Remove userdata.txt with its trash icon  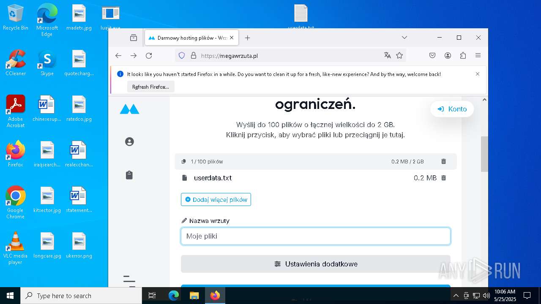[443, 178]
